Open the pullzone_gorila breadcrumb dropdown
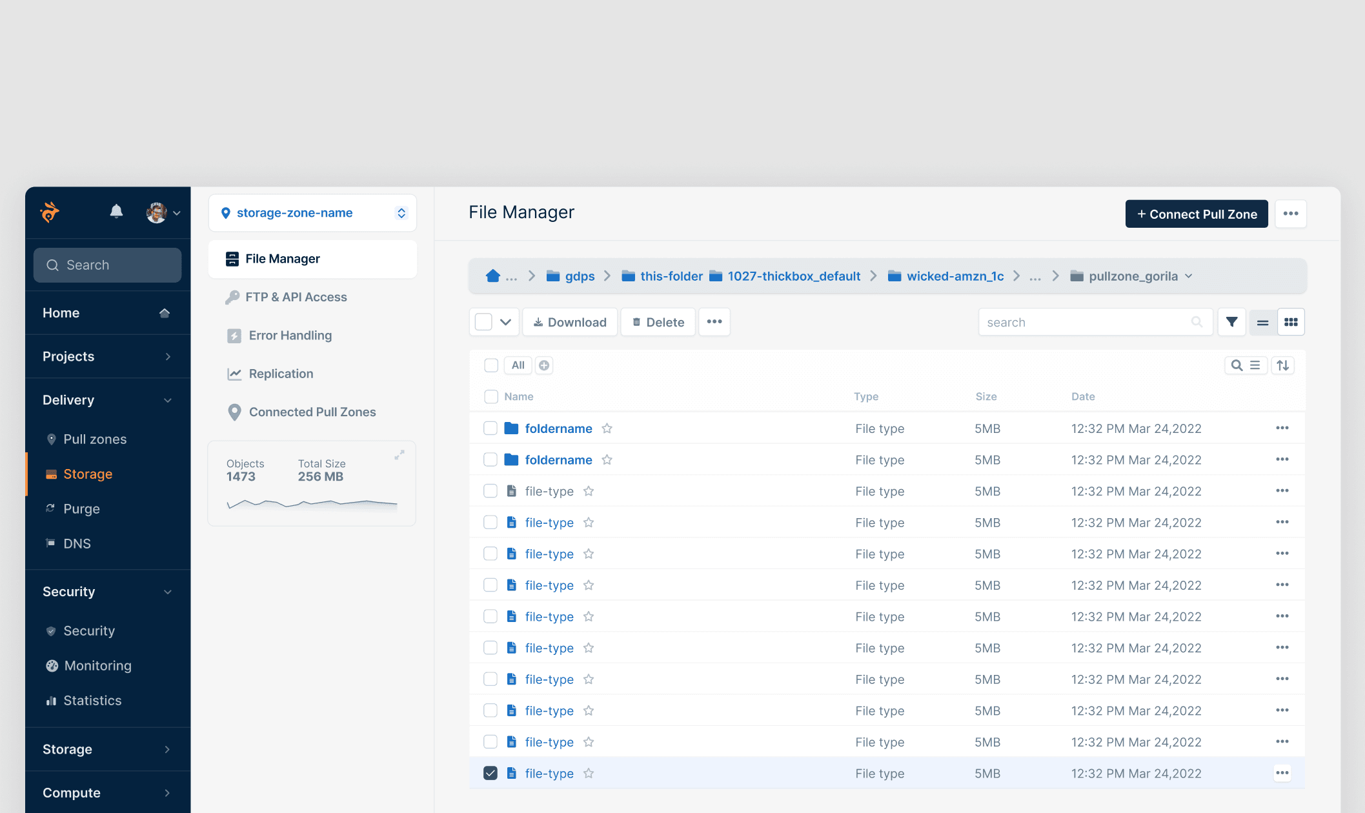The height and width of the screenshot is (813, 1365). pyautogui.click(x=1189, y=276)
